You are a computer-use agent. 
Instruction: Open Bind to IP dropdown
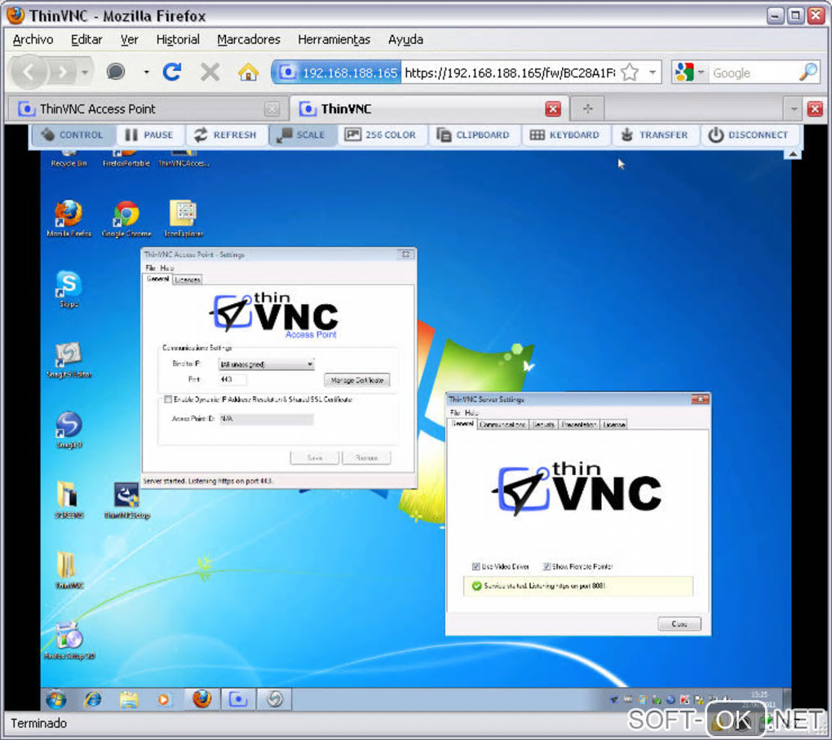coord(267,364)
